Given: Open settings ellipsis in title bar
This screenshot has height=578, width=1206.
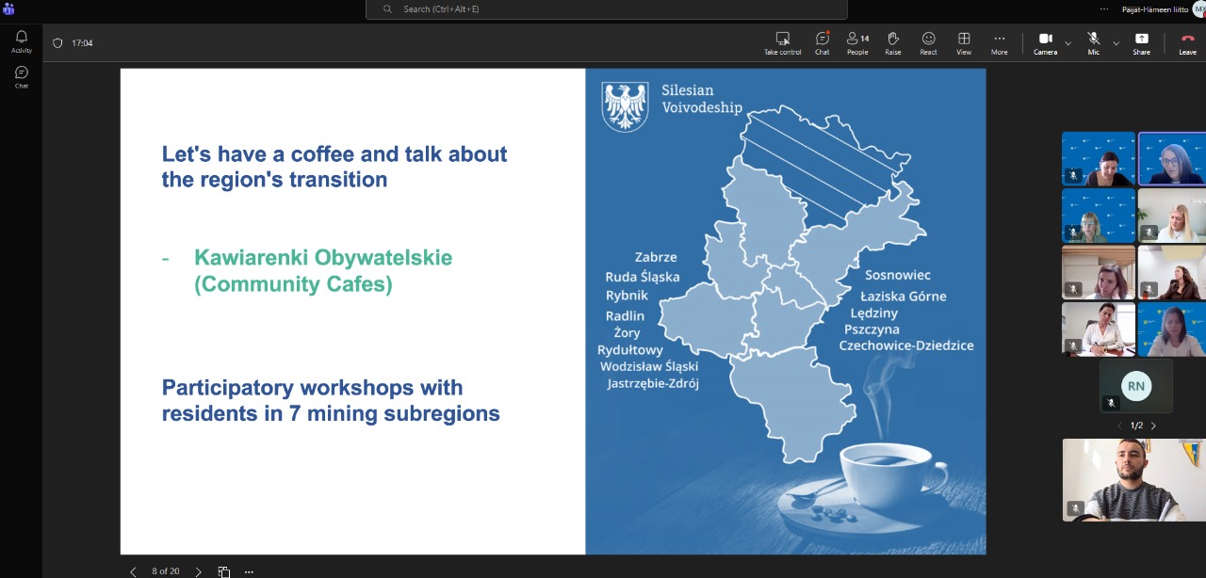Looking at the screenshot, I should coord(1104,8).
